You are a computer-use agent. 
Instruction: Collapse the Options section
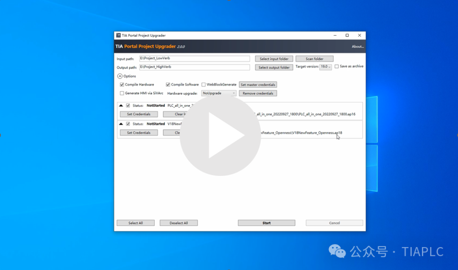coord(120,76)
